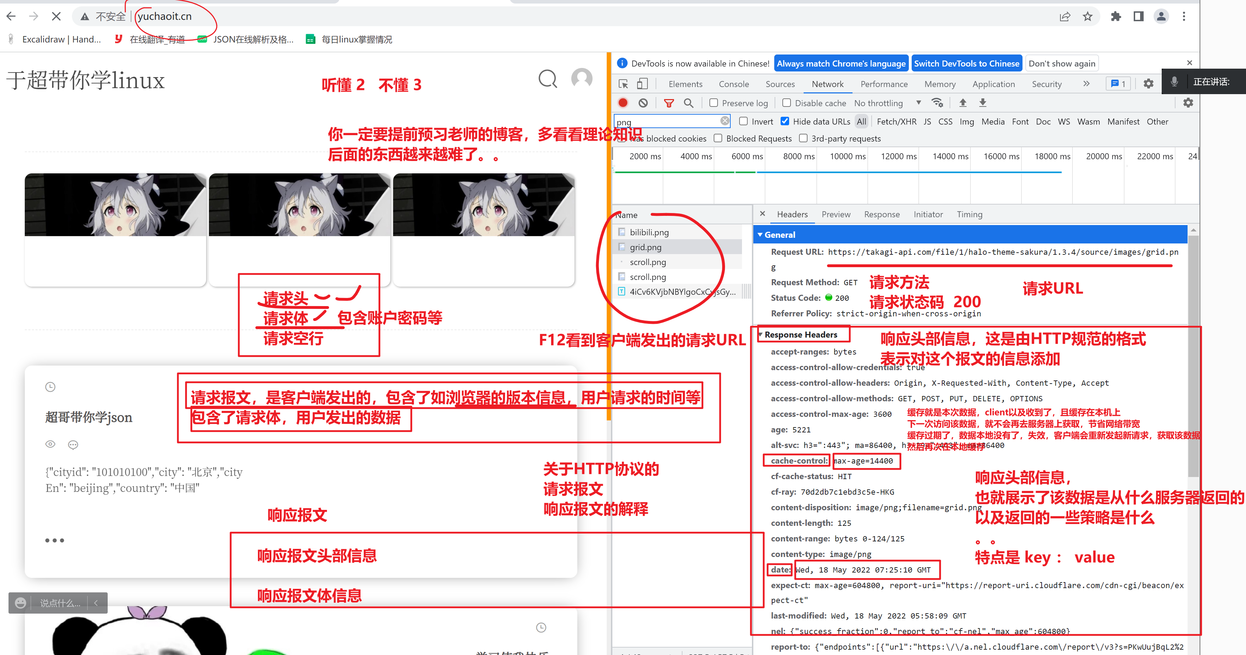The image size is (1246, 655).
Task: Activate DevTools inspect element picker
Action: point(623,84)
